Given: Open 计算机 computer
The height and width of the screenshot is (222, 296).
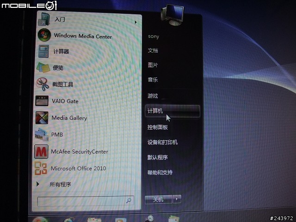Looking at the screenshot, I should [x=173, y=111].
